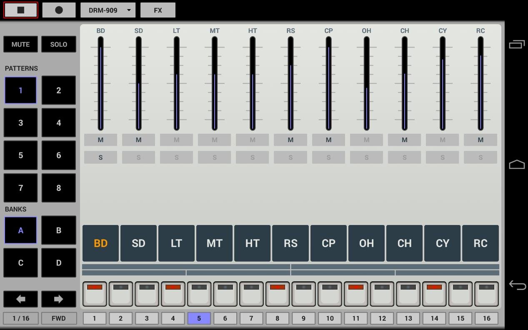Select pattern 2

[x=58, y=90]
